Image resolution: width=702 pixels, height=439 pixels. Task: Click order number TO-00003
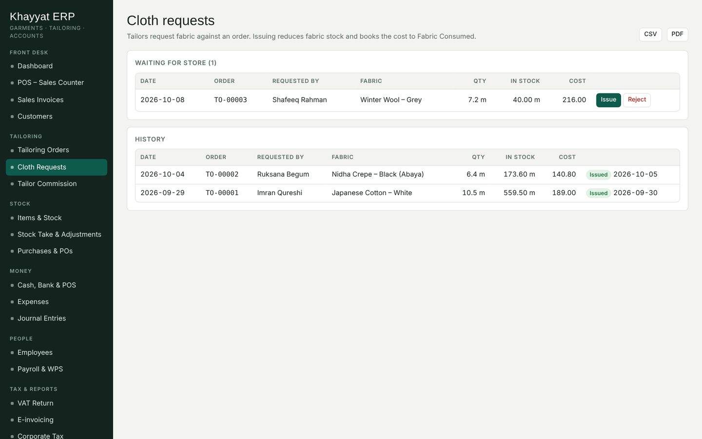(231, 100)
